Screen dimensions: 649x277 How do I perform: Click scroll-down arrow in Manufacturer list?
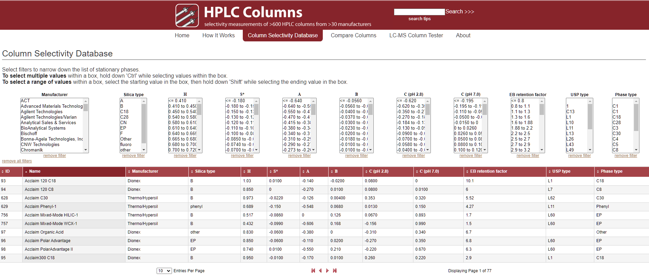pos(86,150)
